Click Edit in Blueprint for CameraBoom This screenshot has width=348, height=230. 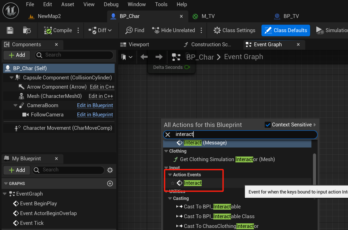click(95, 105)
